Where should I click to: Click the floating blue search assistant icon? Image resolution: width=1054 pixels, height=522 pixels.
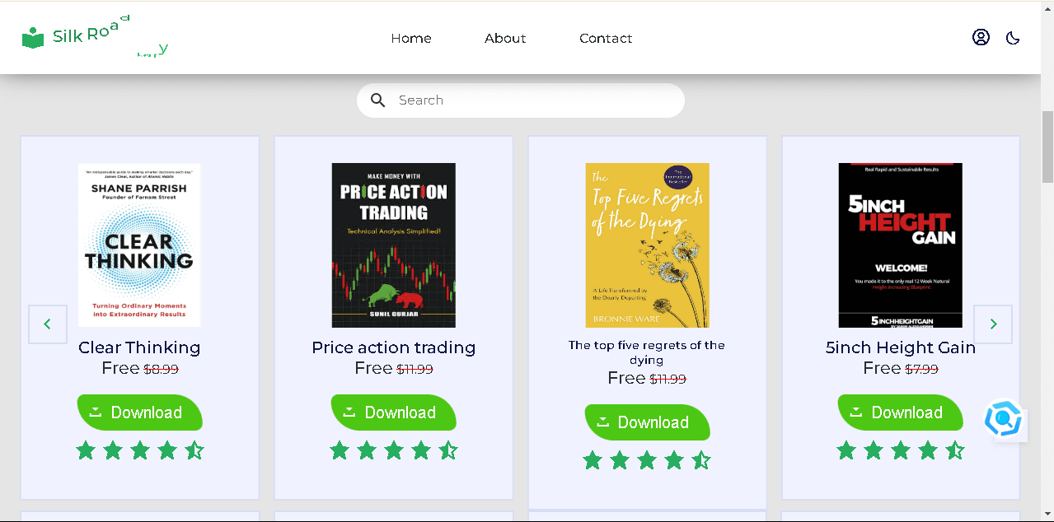click(1004, 419)
